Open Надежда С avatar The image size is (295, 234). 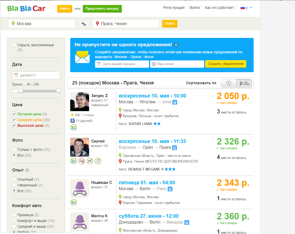click(80, 188)
